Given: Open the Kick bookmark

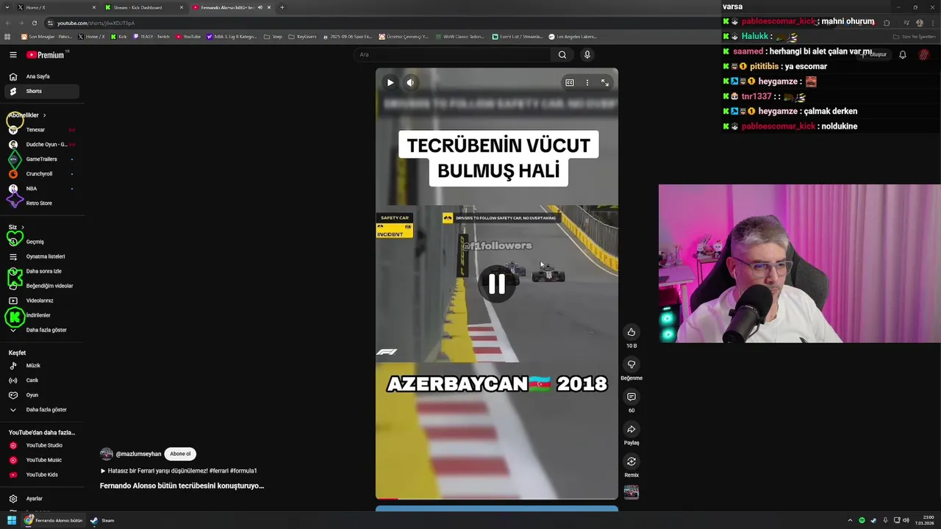Looking at the screenshot, I should click(x=119, y=36).
